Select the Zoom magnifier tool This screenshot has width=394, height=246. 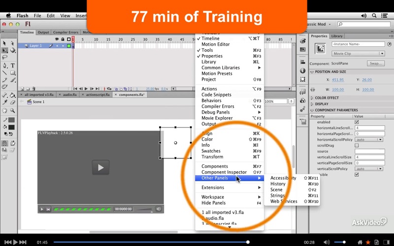pos(12,110)
